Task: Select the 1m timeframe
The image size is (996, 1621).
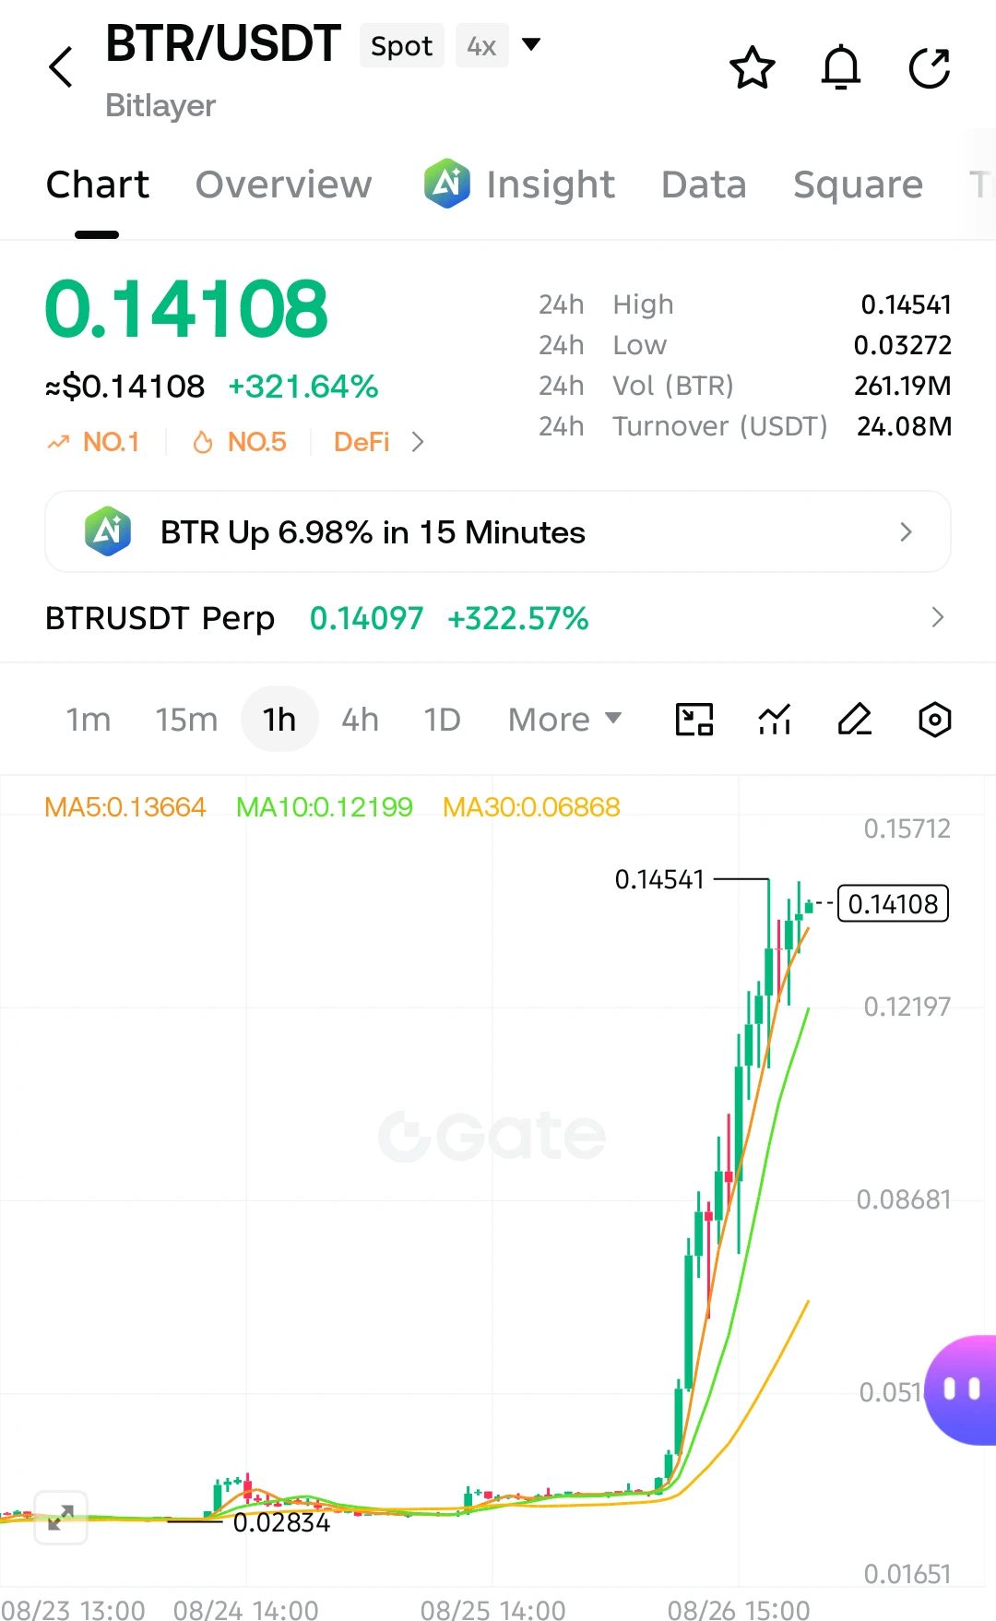Action: pyautogui.click(x=89, y=720)
